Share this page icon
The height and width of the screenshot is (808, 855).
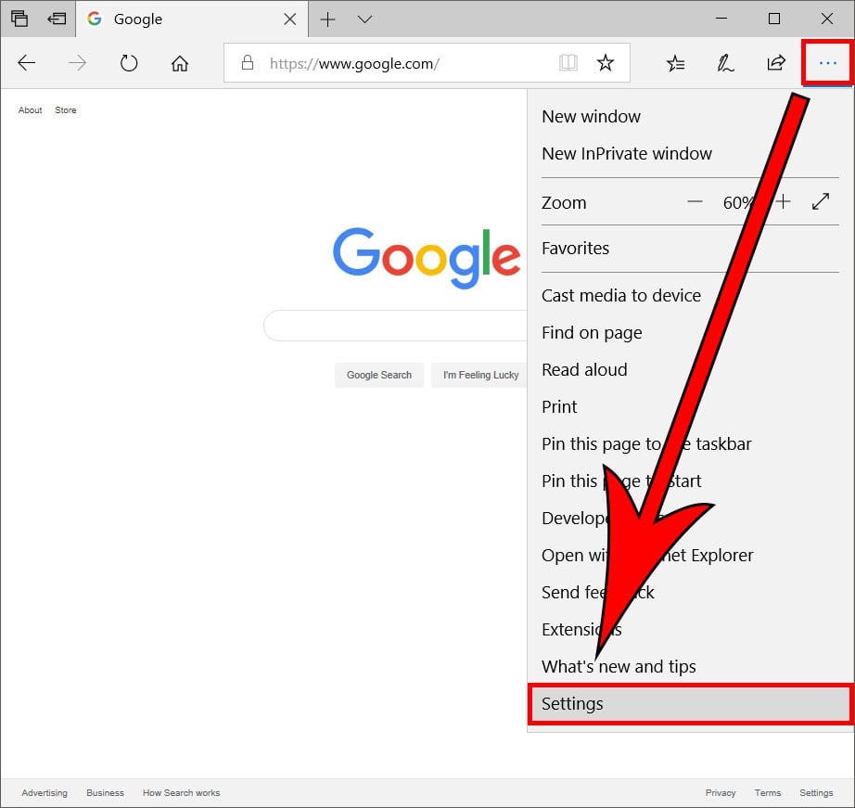775,63
